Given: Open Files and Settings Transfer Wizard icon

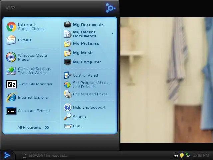Looking at the screenshot, I should [x=11, y=70].
